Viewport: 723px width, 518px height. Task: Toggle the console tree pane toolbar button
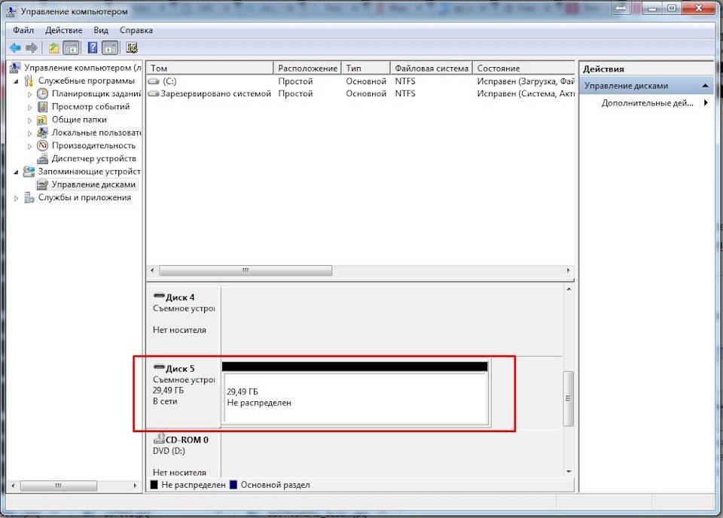72,48
